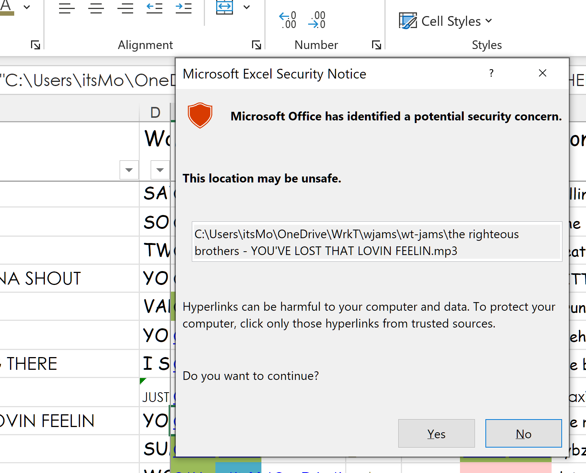Open the filter dropdown on column D
This screenshot has width=586, height=473.
(160, 170)
